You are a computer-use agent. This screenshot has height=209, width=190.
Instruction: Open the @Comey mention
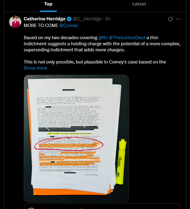[69, 26]
